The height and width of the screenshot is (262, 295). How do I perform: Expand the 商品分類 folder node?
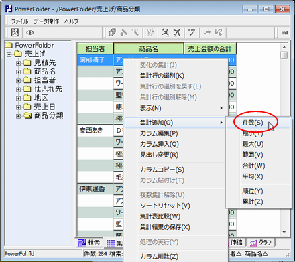[18, 116]
